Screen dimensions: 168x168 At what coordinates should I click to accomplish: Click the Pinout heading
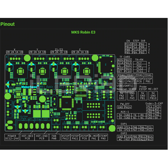7,24
